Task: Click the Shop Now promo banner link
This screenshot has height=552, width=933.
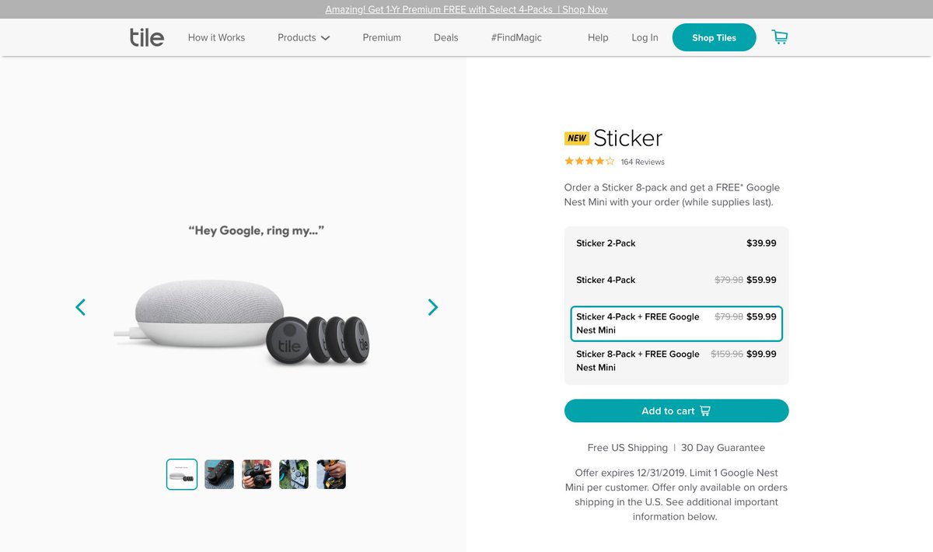Action: click(x=585, y=9)
